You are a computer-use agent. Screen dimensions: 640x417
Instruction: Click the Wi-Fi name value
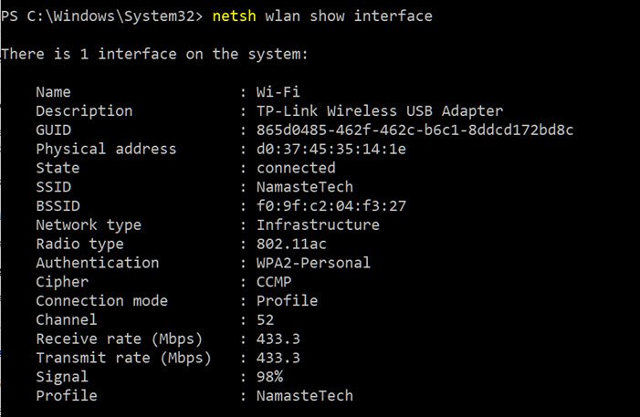coord(278,92)
